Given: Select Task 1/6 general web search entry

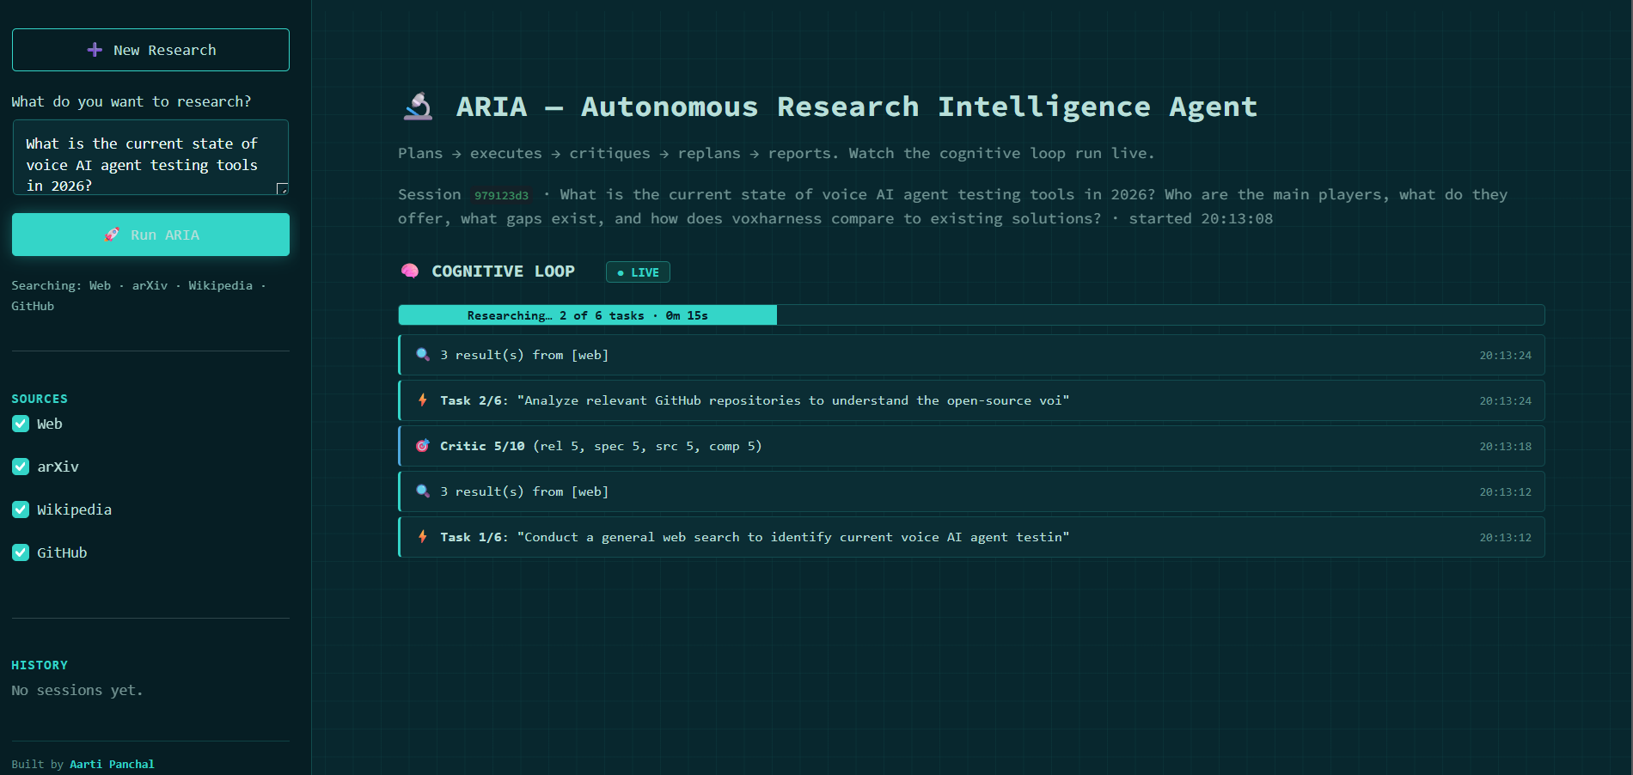Looking at the screenshot, I should [971, 537].
